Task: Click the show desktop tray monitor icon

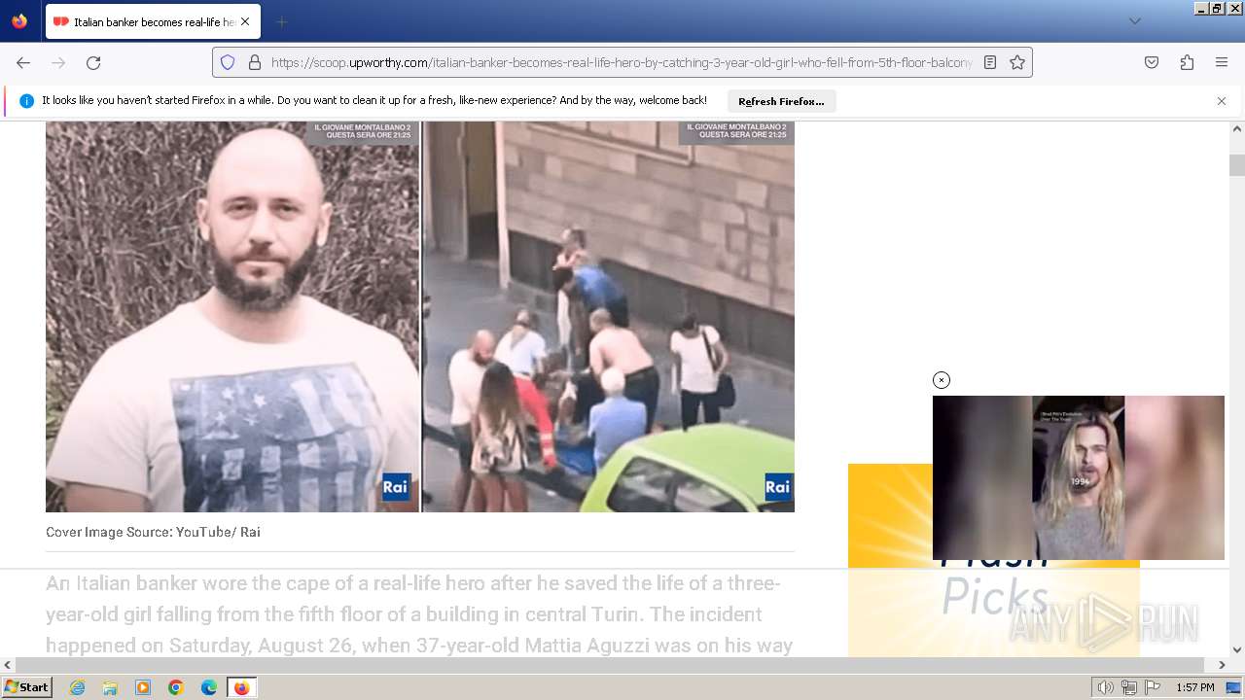Action: click(1234, 687)
